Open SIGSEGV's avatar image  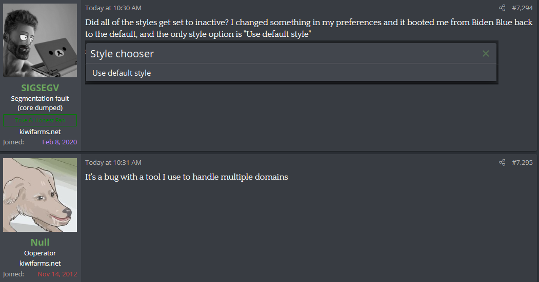pyautogui.click(x=40, y=40)
